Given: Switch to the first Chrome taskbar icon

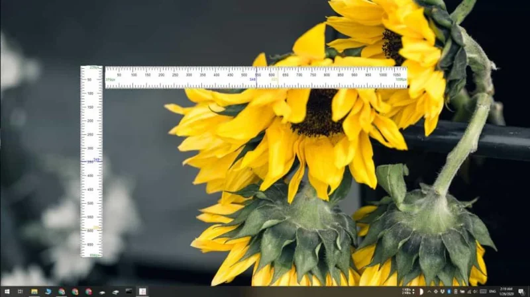Looking at the screenshot, I should click(61, 292).
